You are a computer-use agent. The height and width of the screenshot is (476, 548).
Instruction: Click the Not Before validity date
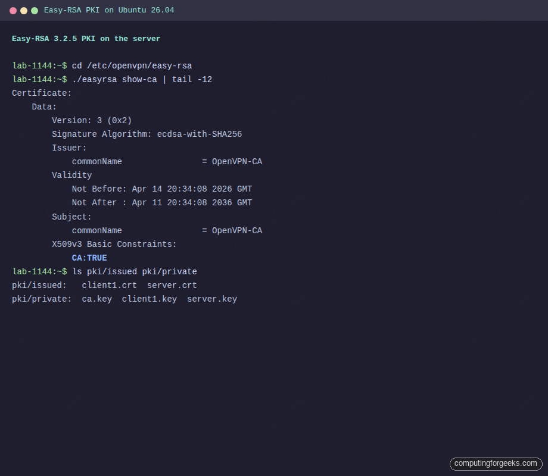click(x=161, y=189)
